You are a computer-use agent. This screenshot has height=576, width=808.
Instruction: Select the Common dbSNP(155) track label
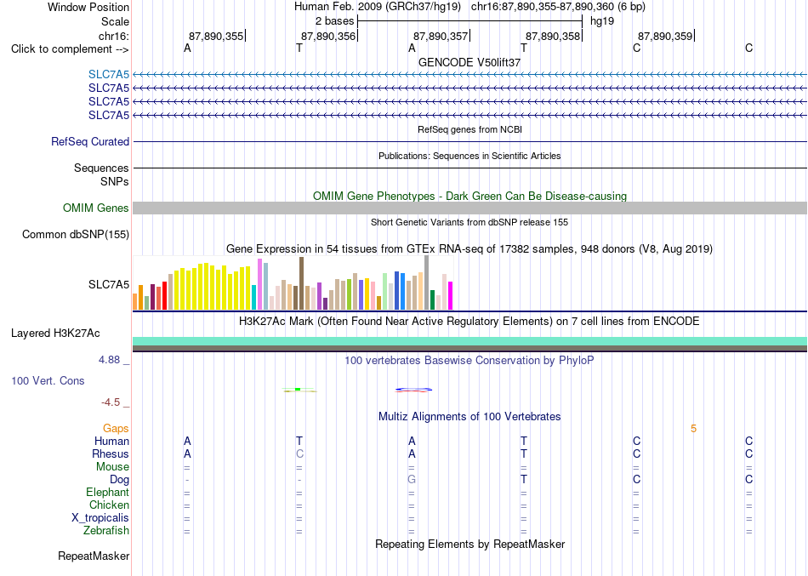point(76,234)
